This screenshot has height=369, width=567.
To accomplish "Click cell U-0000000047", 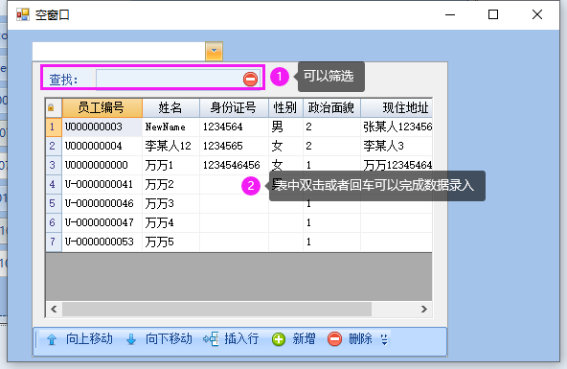I will tap(102, 222).
